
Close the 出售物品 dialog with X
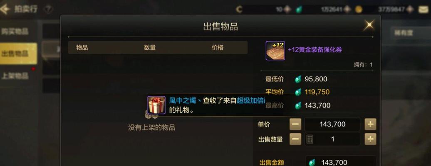[369, 25]
